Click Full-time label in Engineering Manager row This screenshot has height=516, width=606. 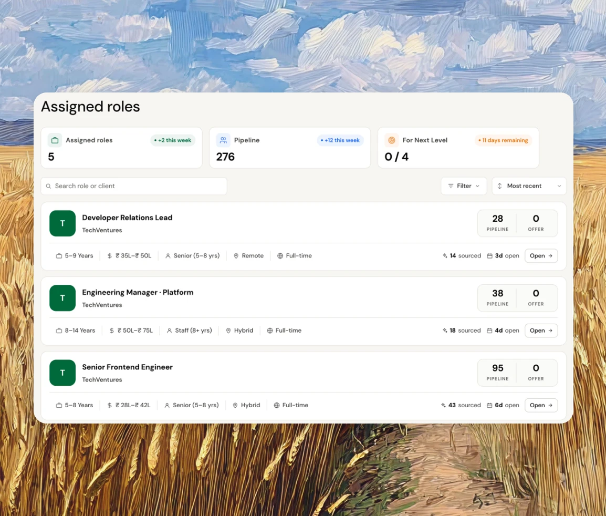pos(288,331)
